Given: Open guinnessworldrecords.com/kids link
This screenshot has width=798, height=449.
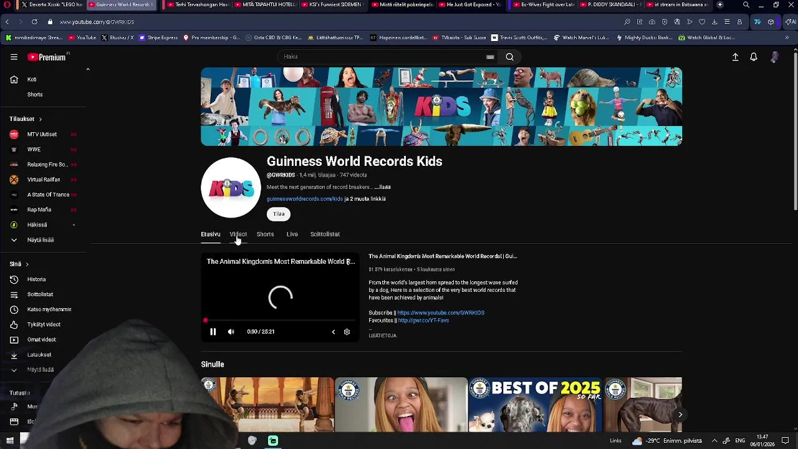Looking at the screenshot, I should [305, 199].
